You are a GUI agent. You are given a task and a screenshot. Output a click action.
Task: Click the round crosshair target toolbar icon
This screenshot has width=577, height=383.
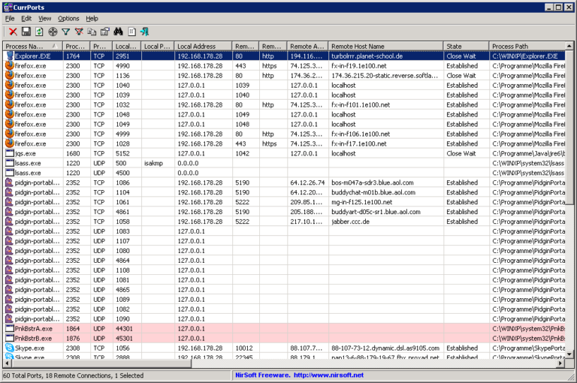[x=53, y=32]
